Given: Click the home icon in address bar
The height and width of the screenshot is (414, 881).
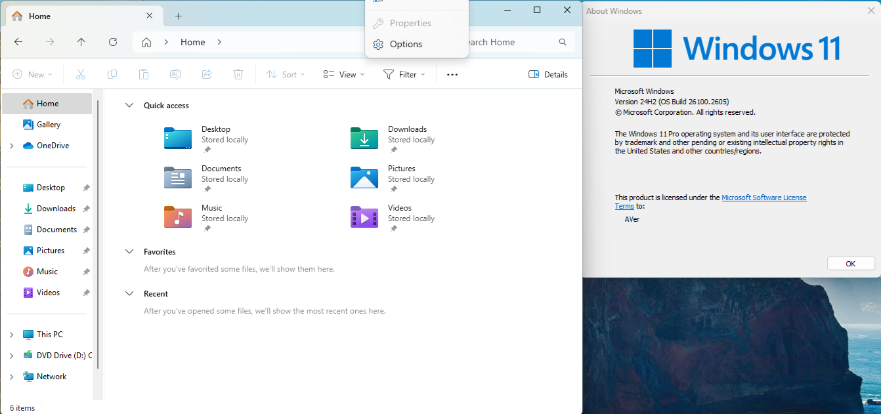Looking at the screenshot, I should pyautogui.click(x=146, y=42).
